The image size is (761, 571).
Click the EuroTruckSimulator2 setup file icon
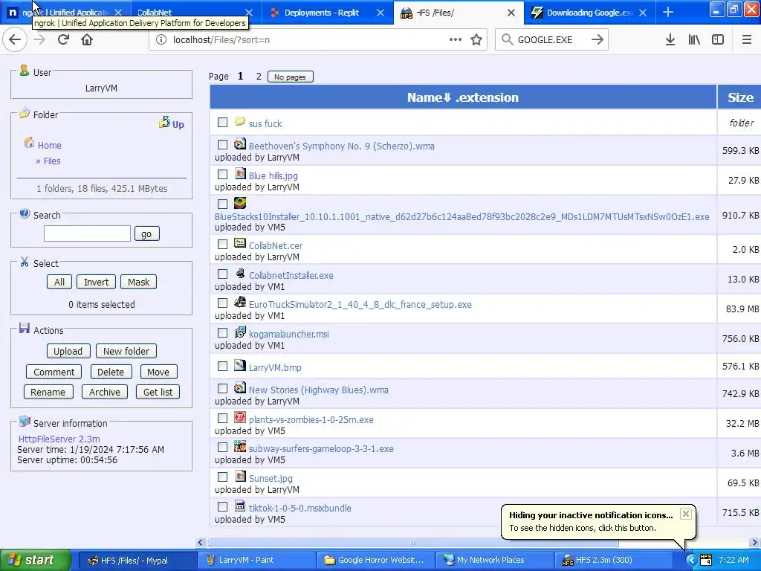240,303
